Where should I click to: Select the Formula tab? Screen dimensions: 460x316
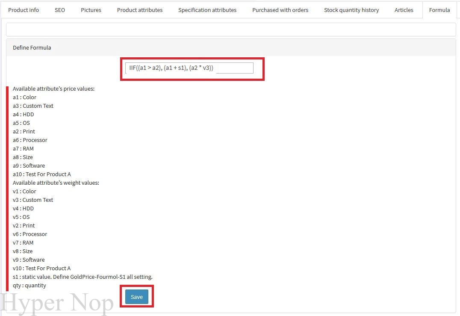tap(439, 10)
